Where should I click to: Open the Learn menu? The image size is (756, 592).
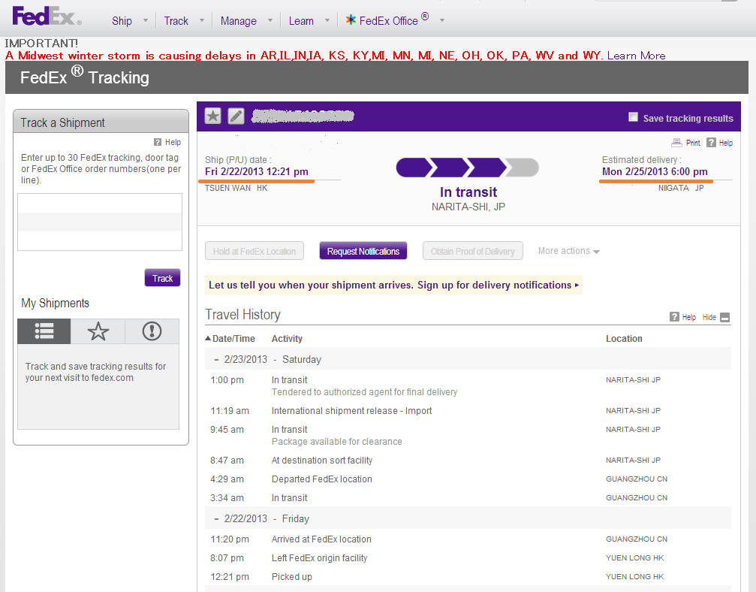click(301, 21)
